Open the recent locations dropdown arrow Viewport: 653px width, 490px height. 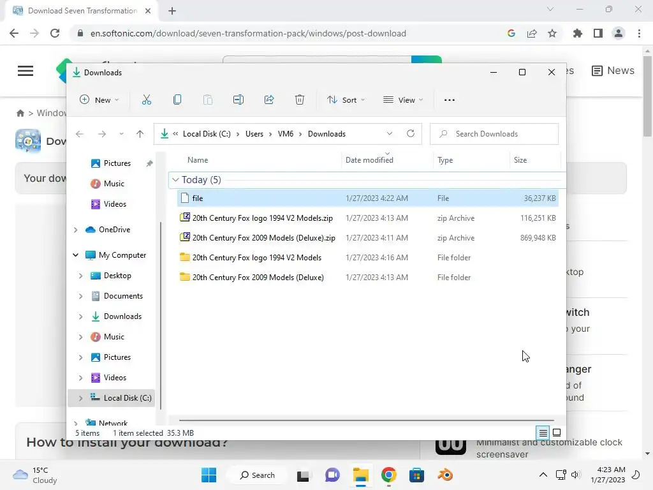pos(121,134)
